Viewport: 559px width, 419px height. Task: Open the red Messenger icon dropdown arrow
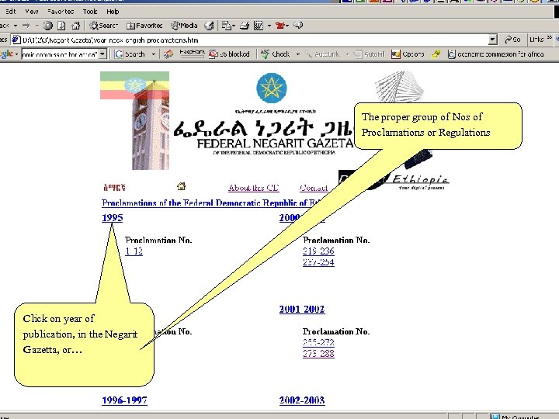click(x=287, y=26)
